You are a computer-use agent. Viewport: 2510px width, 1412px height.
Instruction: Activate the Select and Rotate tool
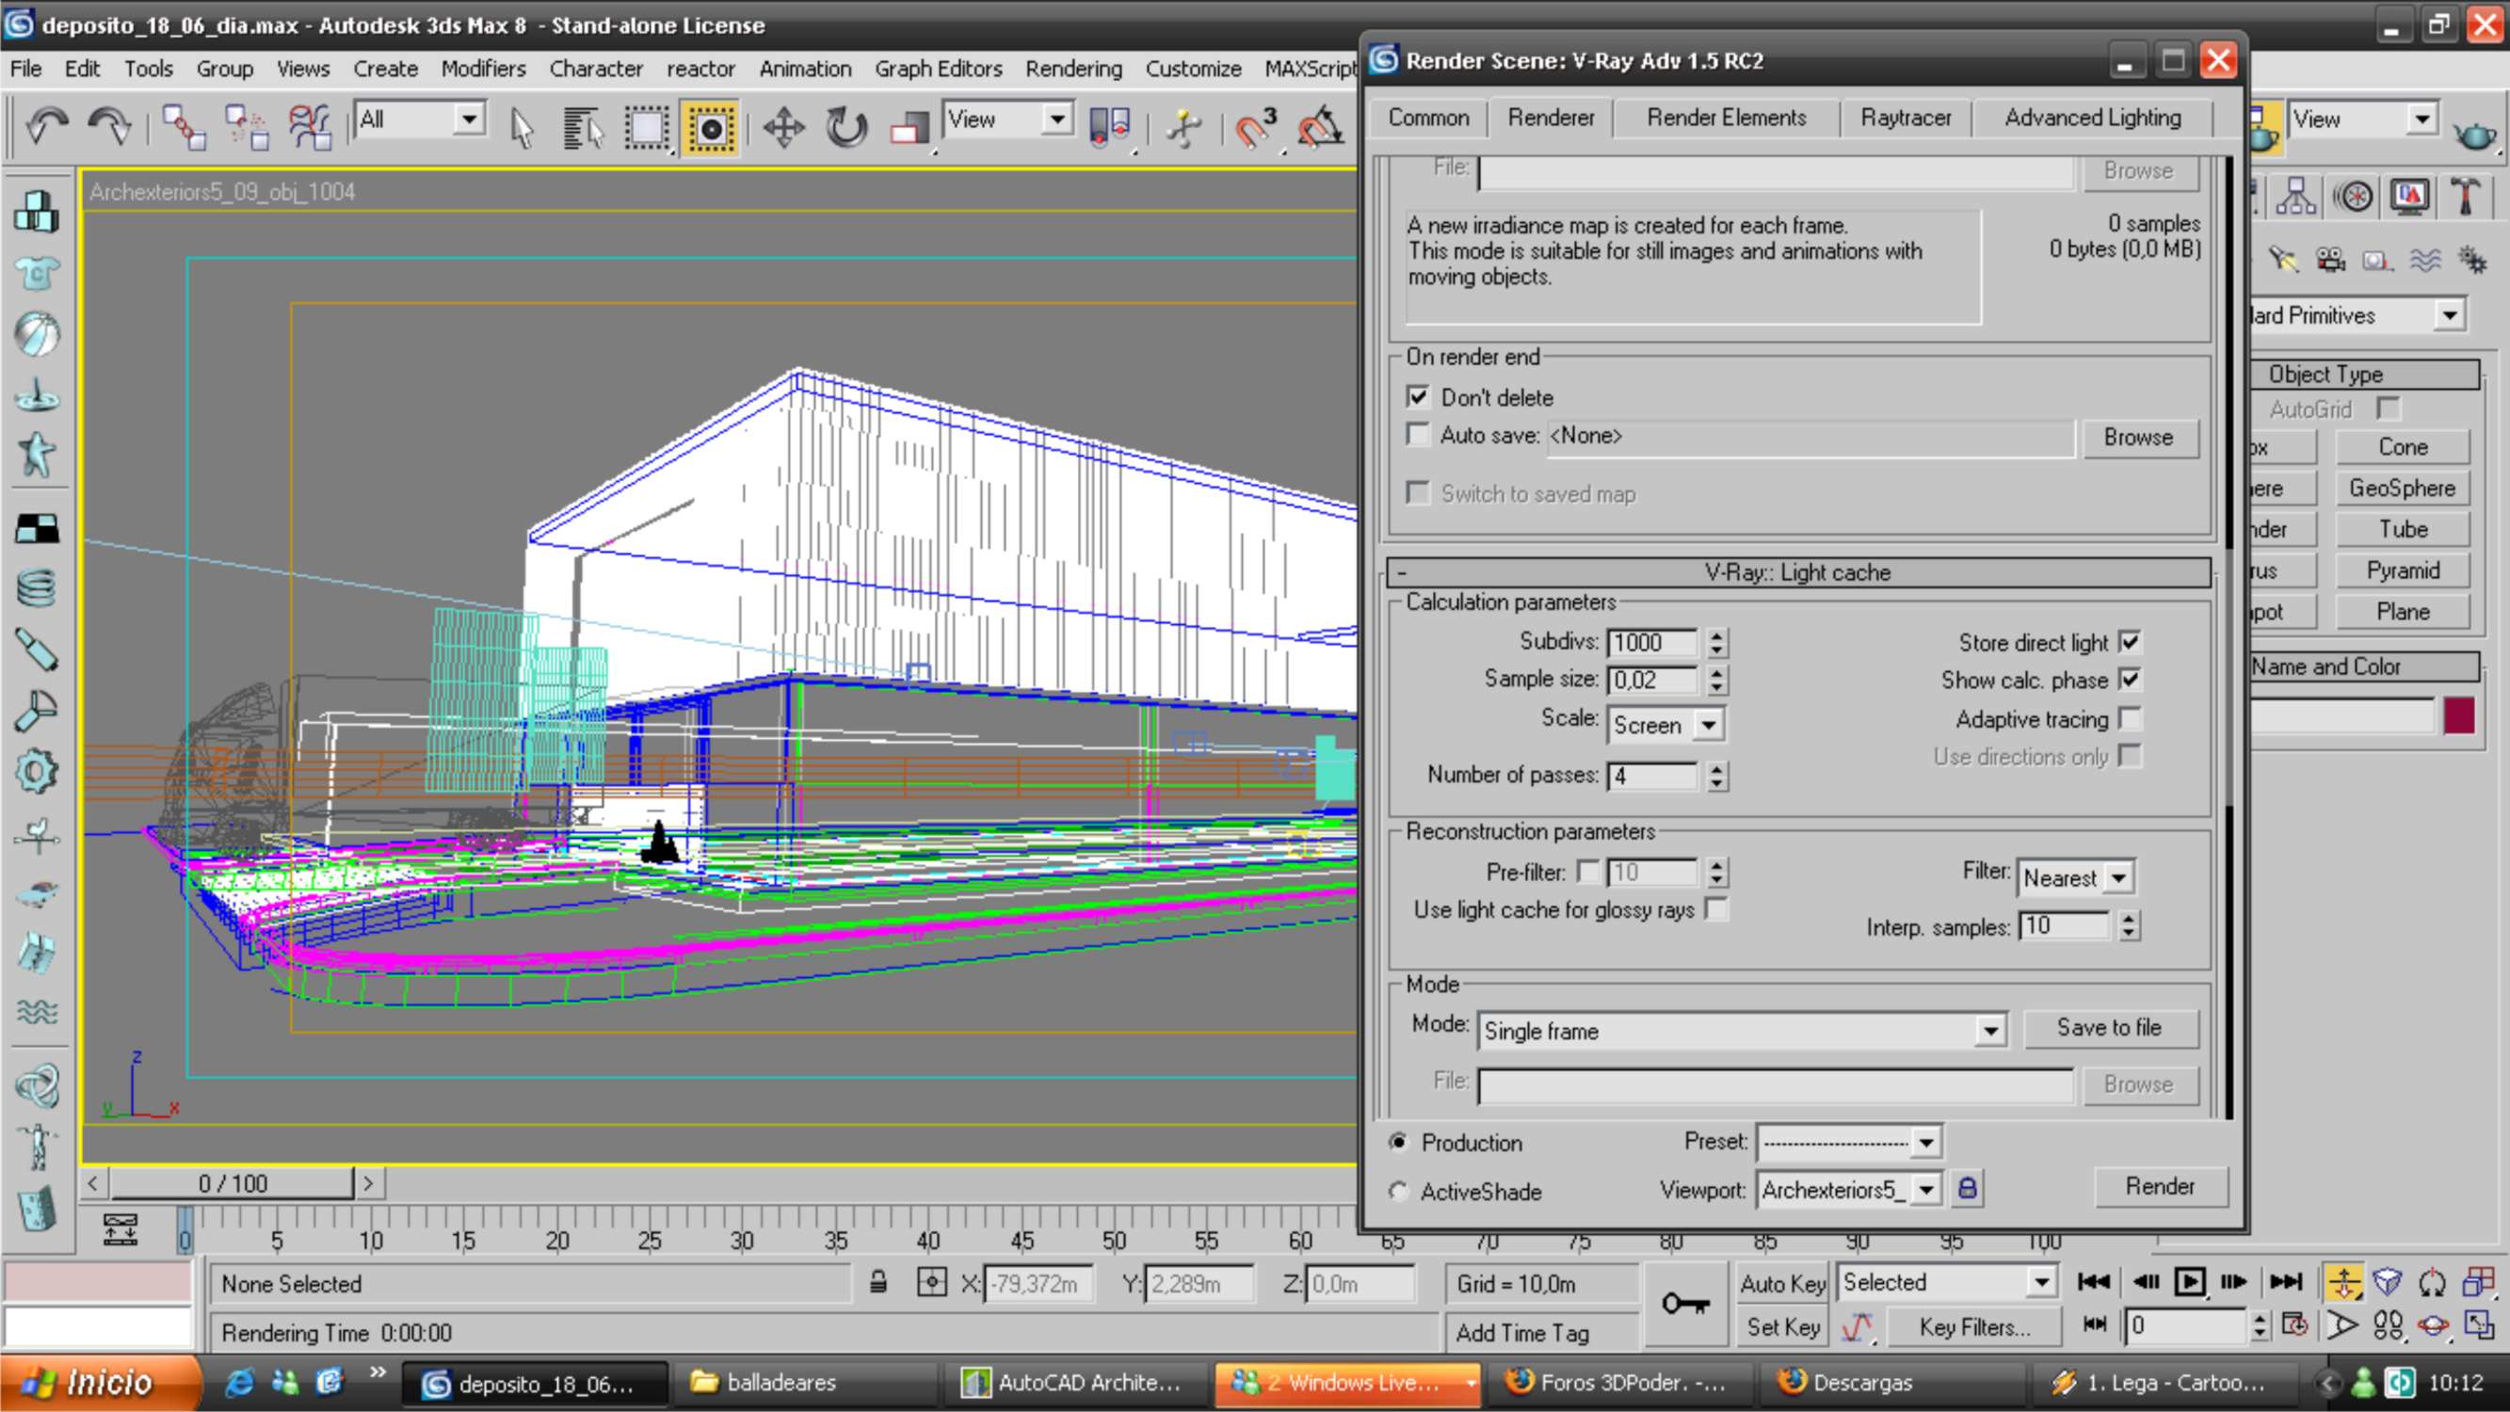845,127
